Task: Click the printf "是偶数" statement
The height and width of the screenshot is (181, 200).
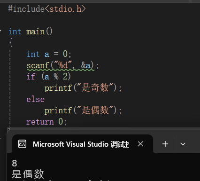Action: click(83, 110)
